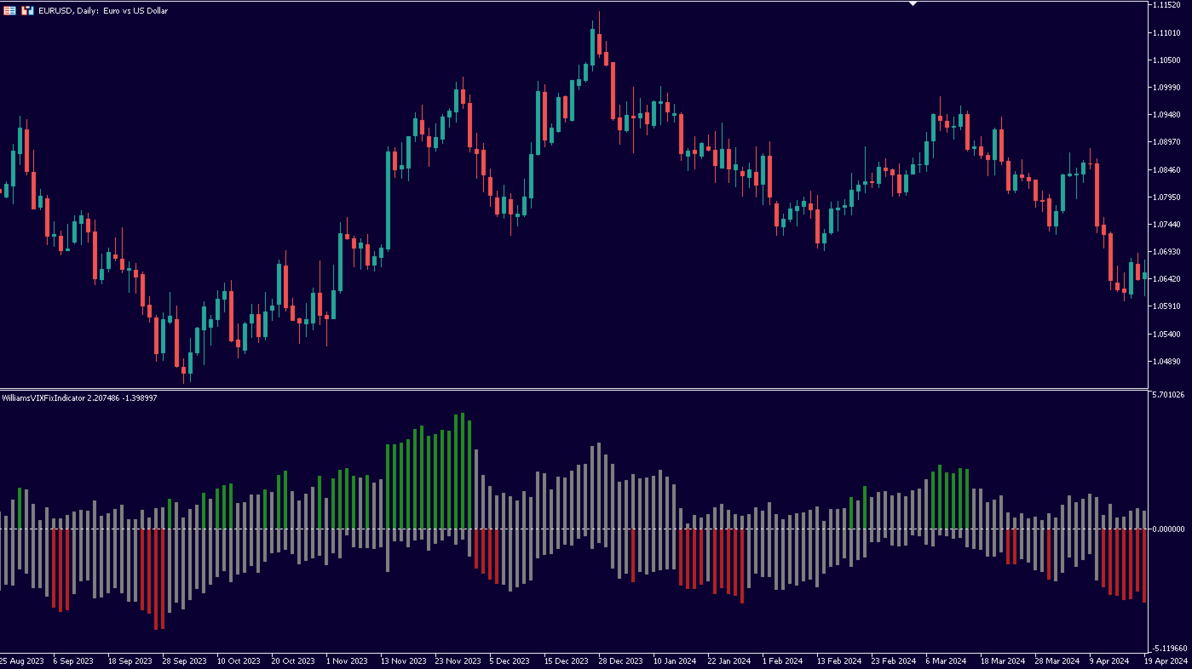Screen dimensions: 1192x669
Task: Click the 1 Feb 2024 date label
Action: pyautogui.click(x=782, y=660)
